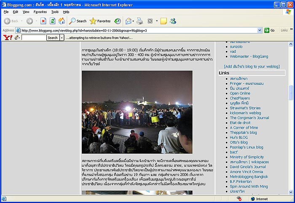Click the Yahoo! Y! logo icon
This screenshot has width=295, height=203.
8,38
